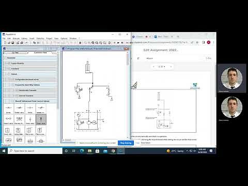Select the throttle valve on the canvas right branch
This screenshot has height=186, width=248.
109,91
